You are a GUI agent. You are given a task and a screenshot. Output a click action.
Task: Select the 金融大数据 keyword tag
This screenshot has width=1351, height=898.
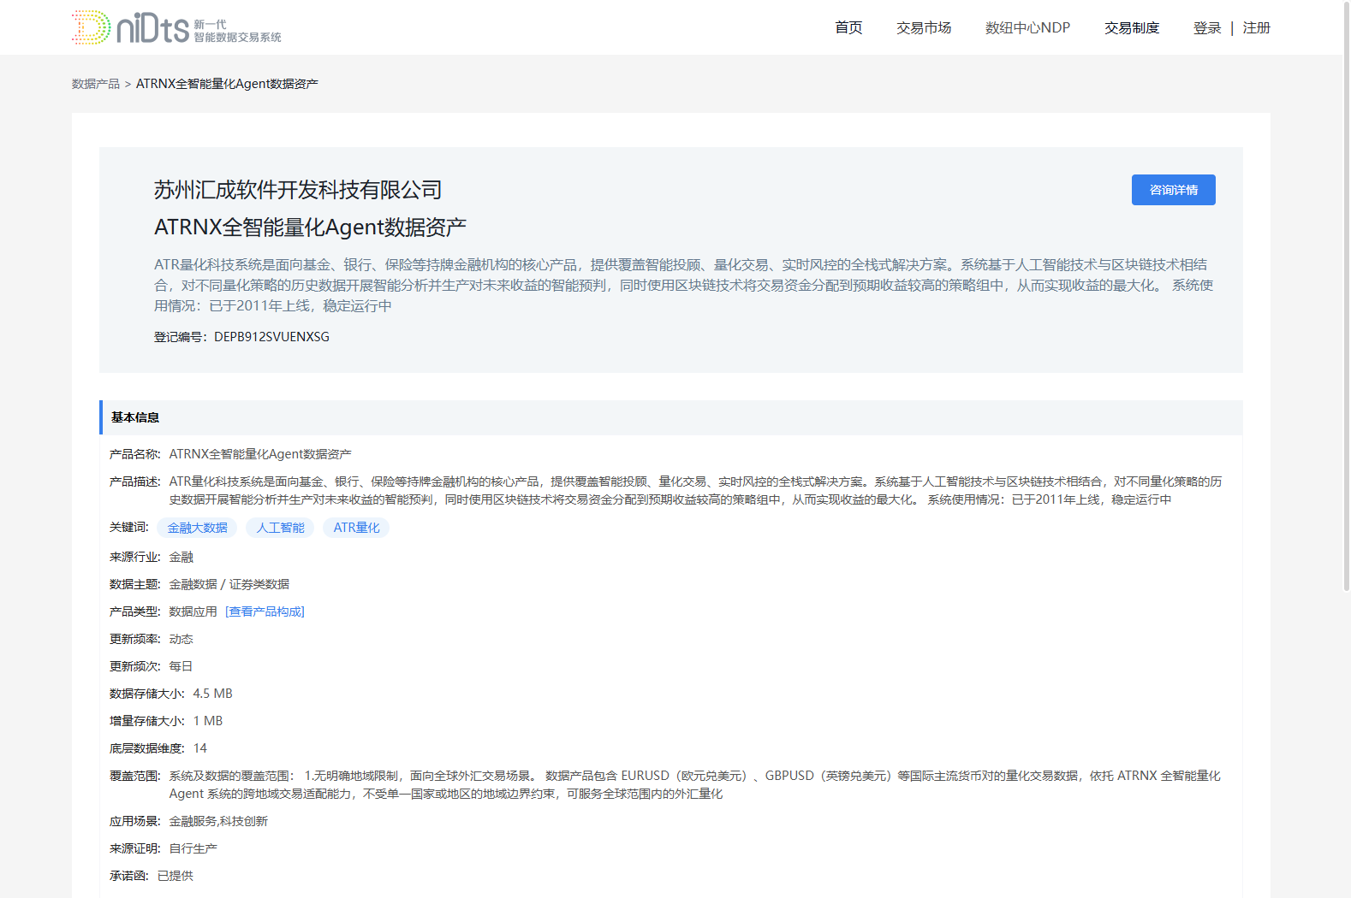click(197, 528)
